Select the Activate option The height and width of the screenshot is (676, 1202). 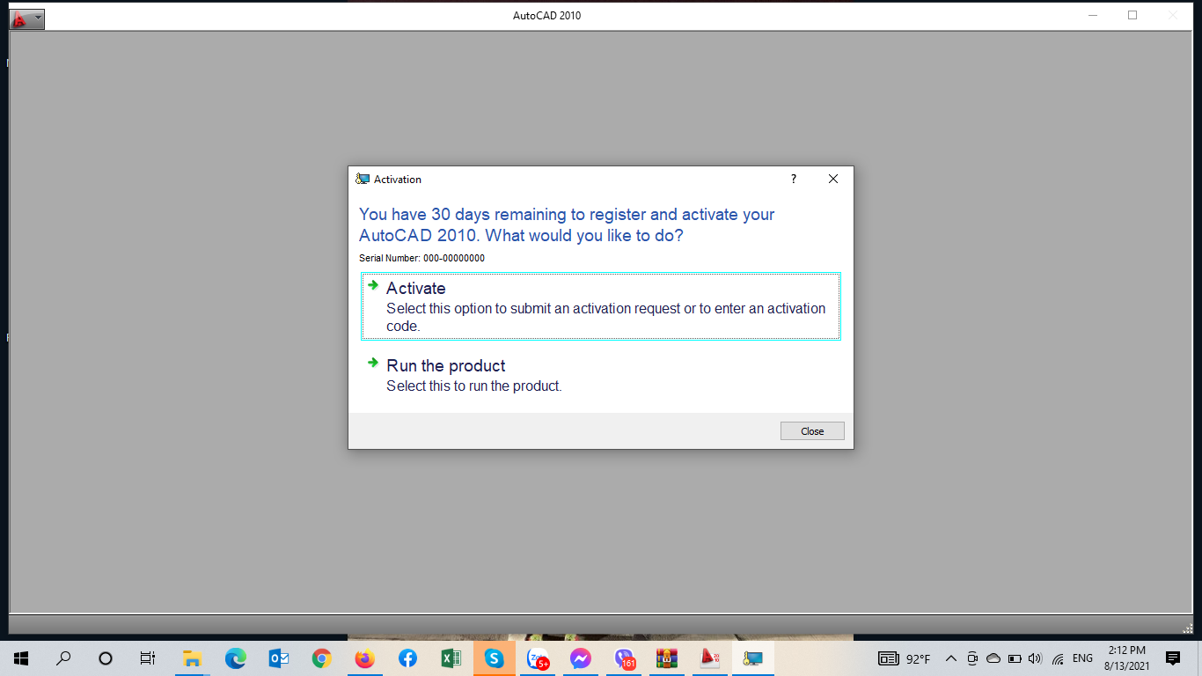601,306
